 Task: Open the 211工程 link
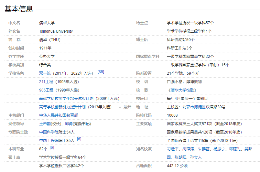pos(46,82)
